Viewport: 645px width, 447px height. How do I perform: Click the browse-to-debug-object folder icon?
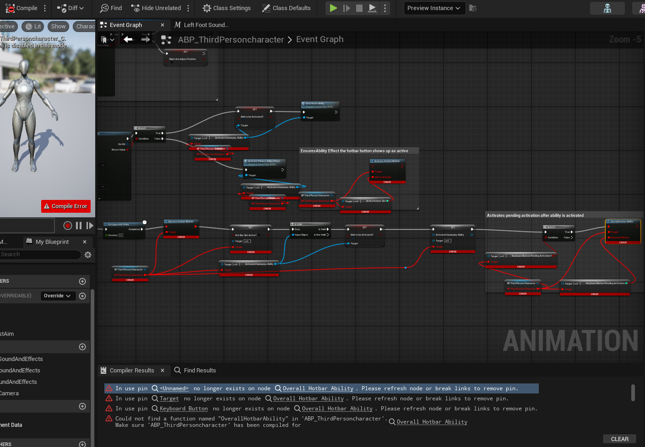pyautogui.click(x=473, y=8)
